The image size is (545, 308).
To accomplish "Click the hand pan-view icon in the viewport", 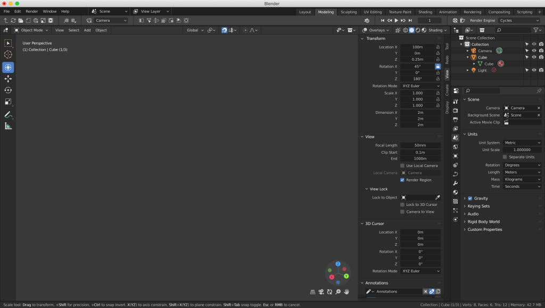I will click(346, 292).
